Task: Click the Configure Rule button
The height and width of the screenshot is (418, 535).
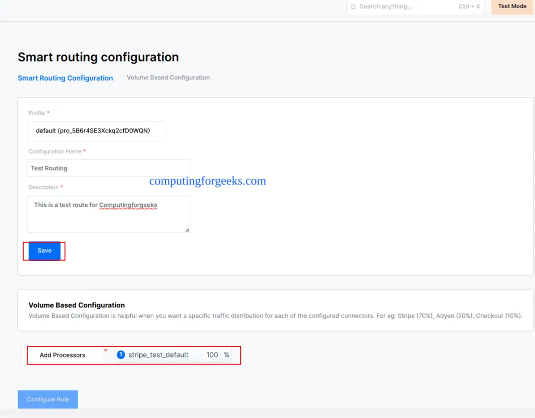Action: [x=48, y=399]
